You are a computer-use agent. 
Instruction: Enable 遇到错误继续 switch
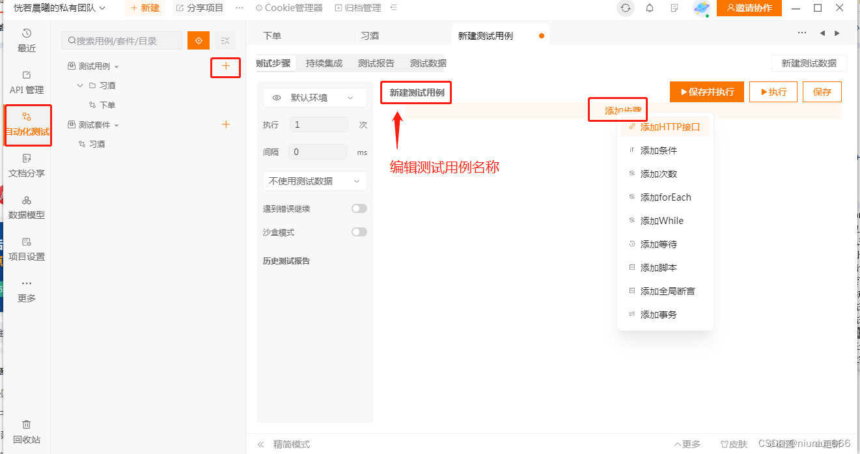pos(359,208)
